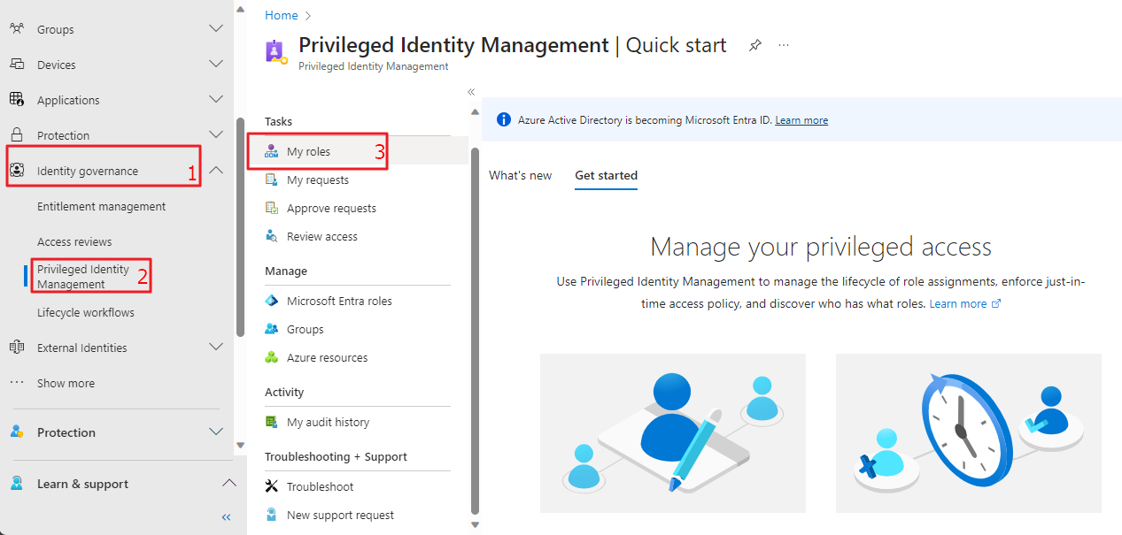The width and height of the screenshot is (1122, 535).
Task: Click the Approve requests icon
Action: point(272,209)
